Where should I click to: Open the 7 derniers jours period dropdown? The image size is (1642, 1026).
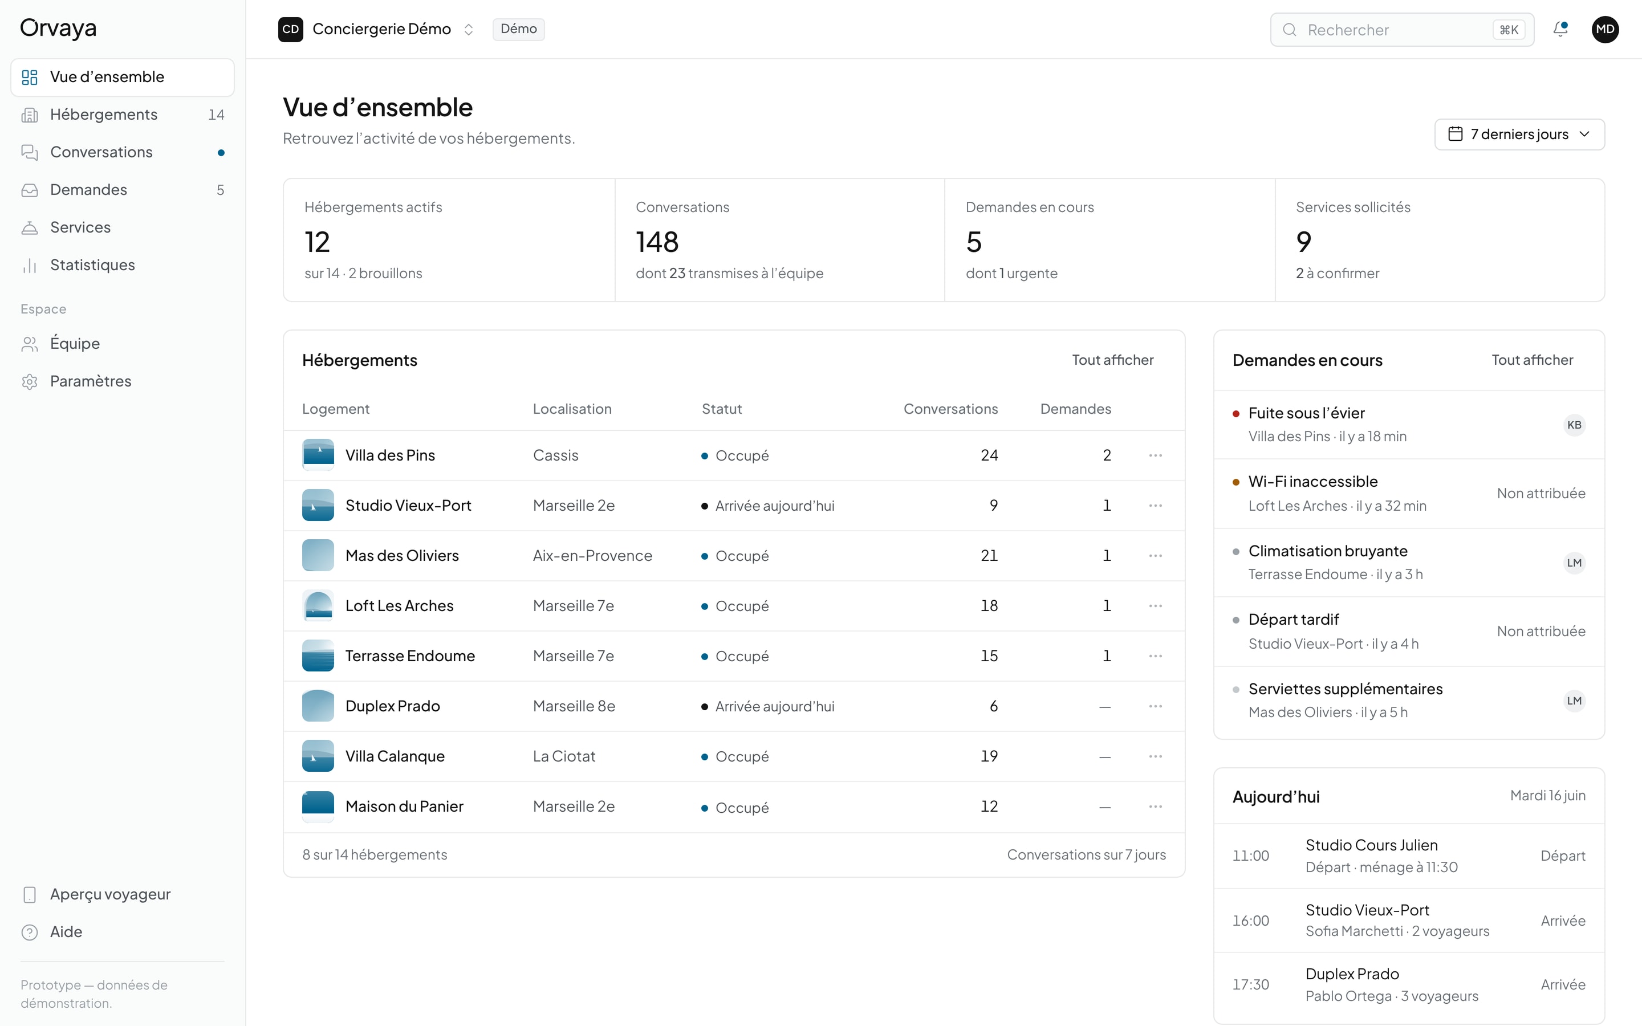(x=1519, y=135)
